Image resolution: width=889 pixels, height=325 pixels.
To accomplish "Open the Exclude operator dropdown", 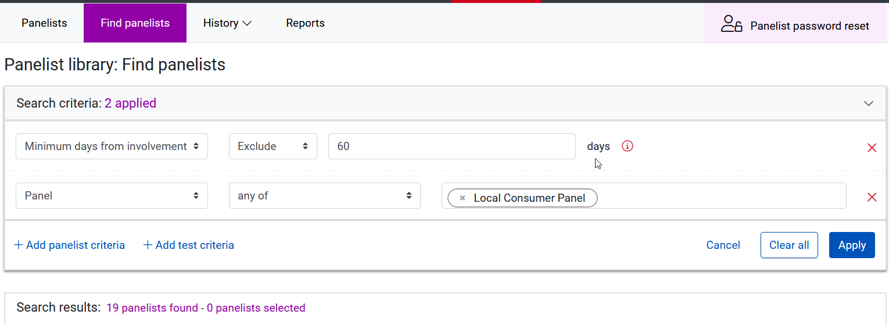I will coord(273,147).
